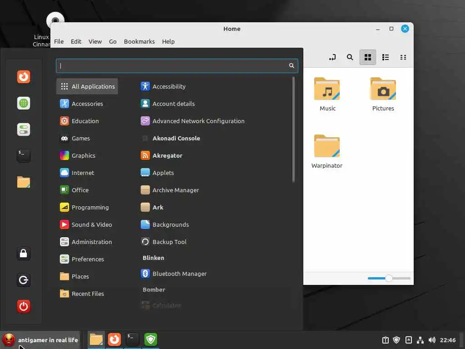The width and height of the screenshot is (465, 349).
Task: Open the network icon in the system tray
Action: 420,340
